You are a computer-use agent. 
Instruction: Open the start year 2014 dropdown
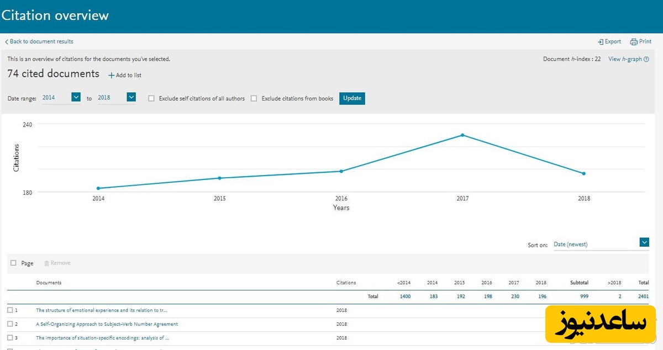pos(76,97)
